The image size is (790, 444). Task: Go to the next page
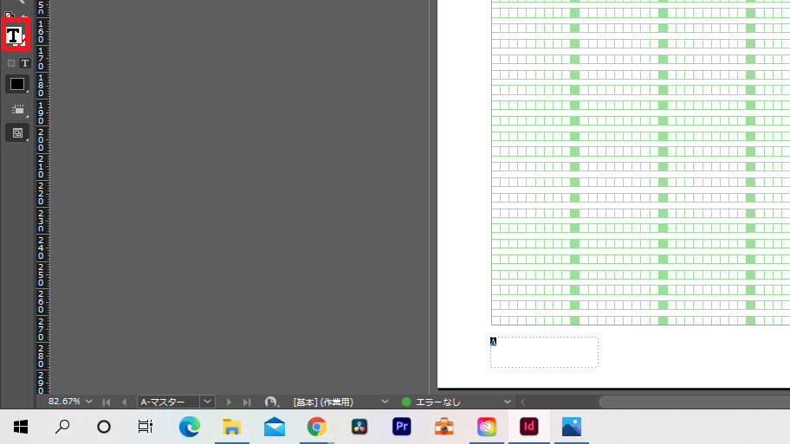point(229,402)
